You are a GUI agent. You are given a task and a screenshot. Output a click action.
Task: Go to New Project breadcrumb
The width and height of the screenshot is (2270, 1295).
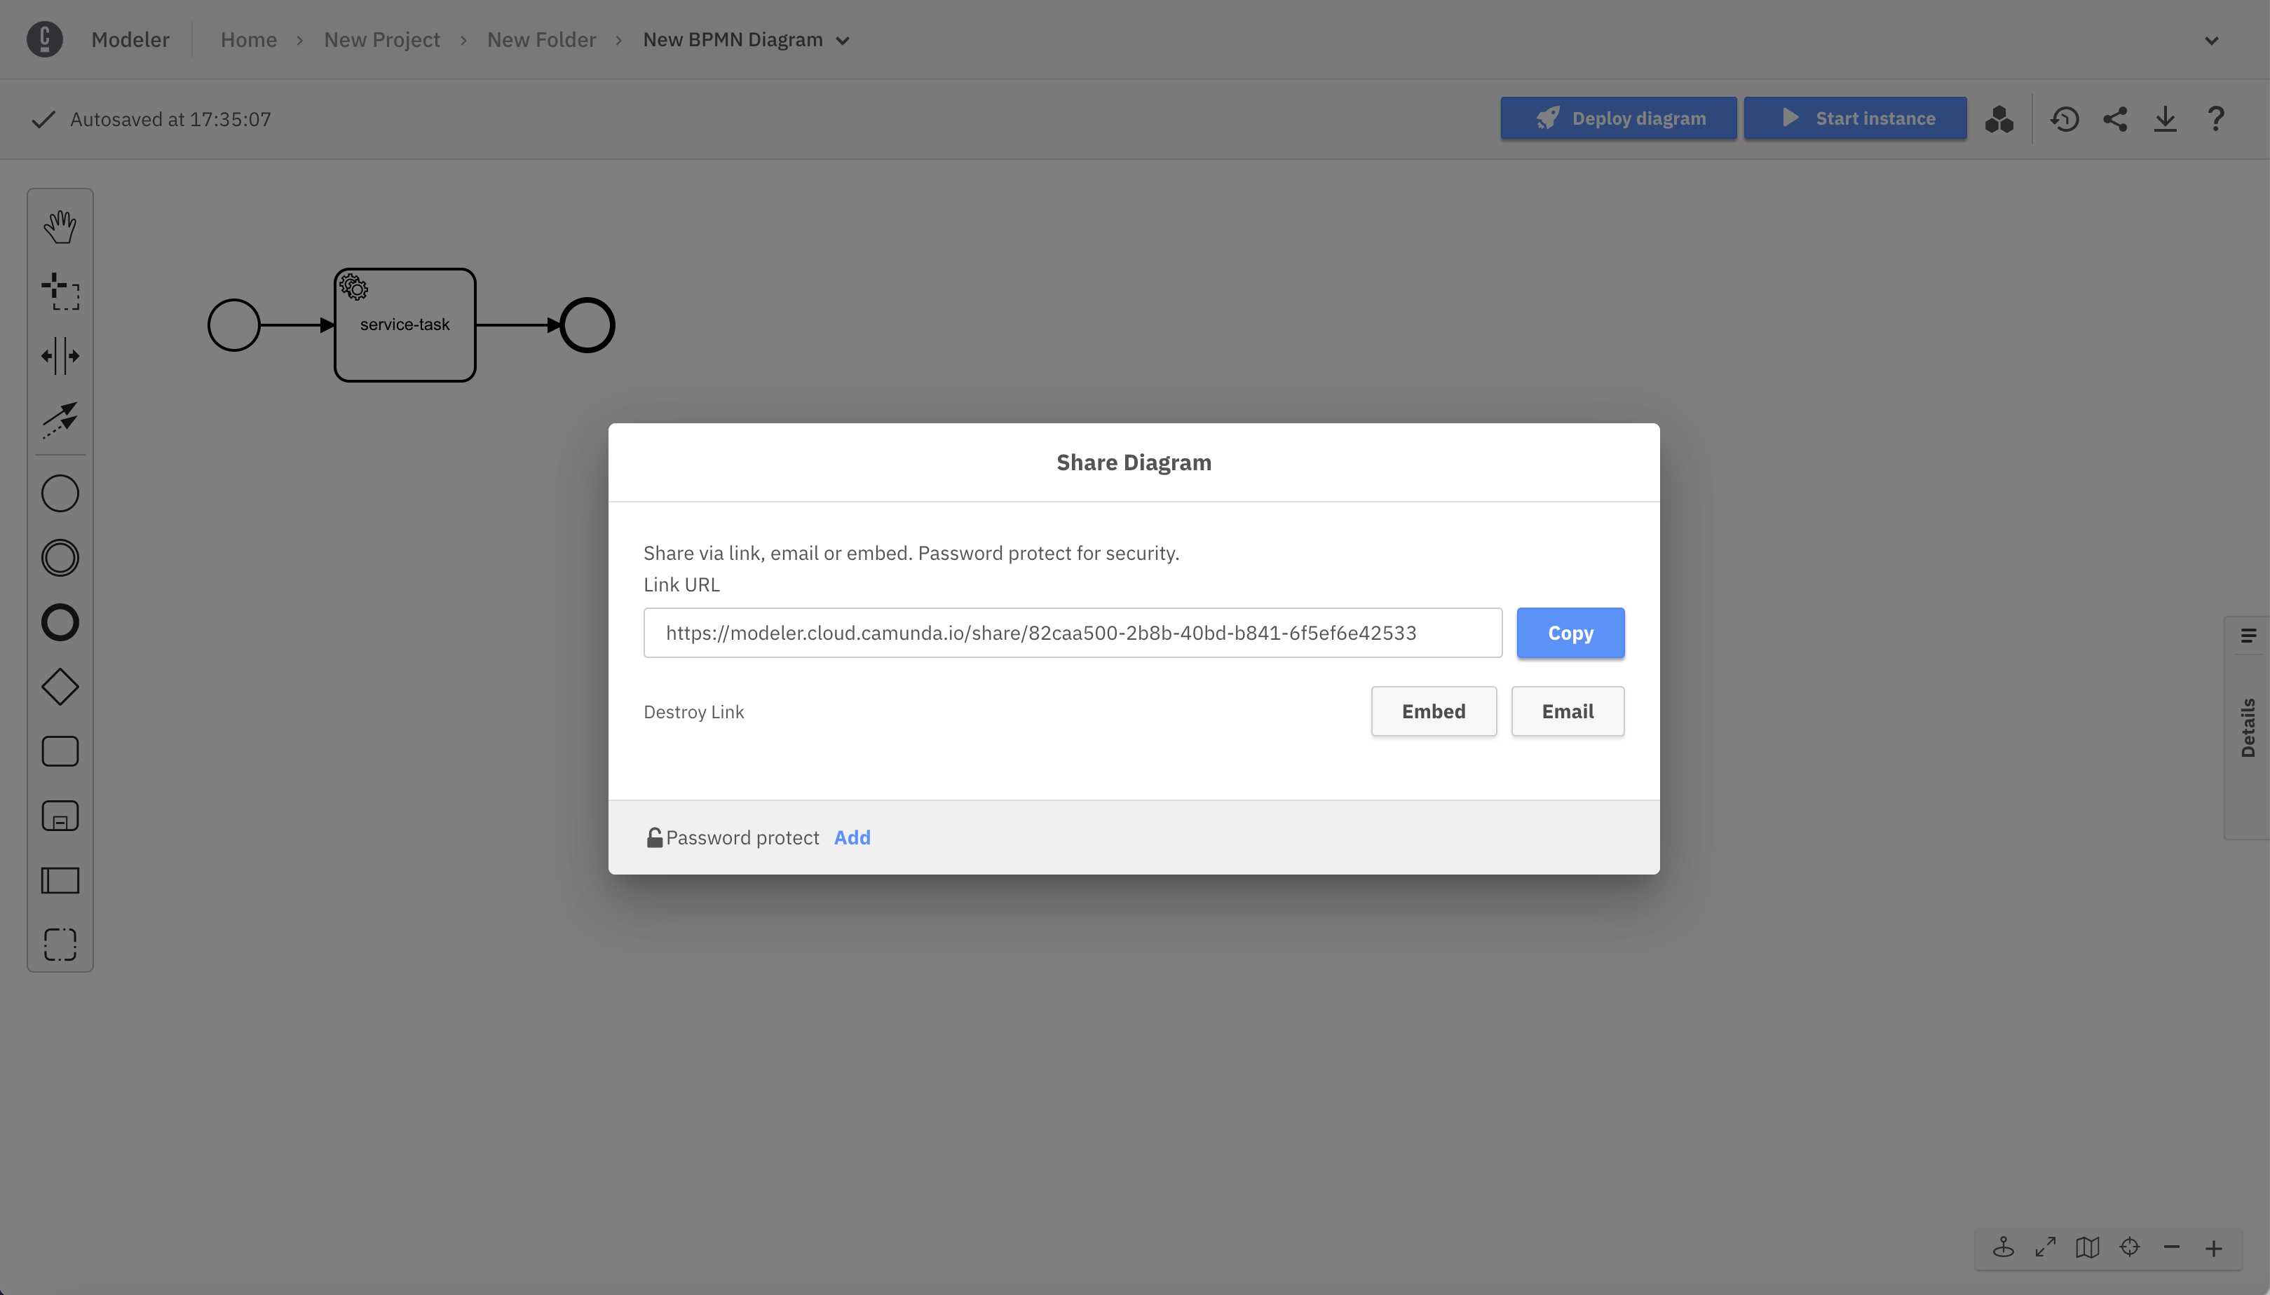point(381,40)
